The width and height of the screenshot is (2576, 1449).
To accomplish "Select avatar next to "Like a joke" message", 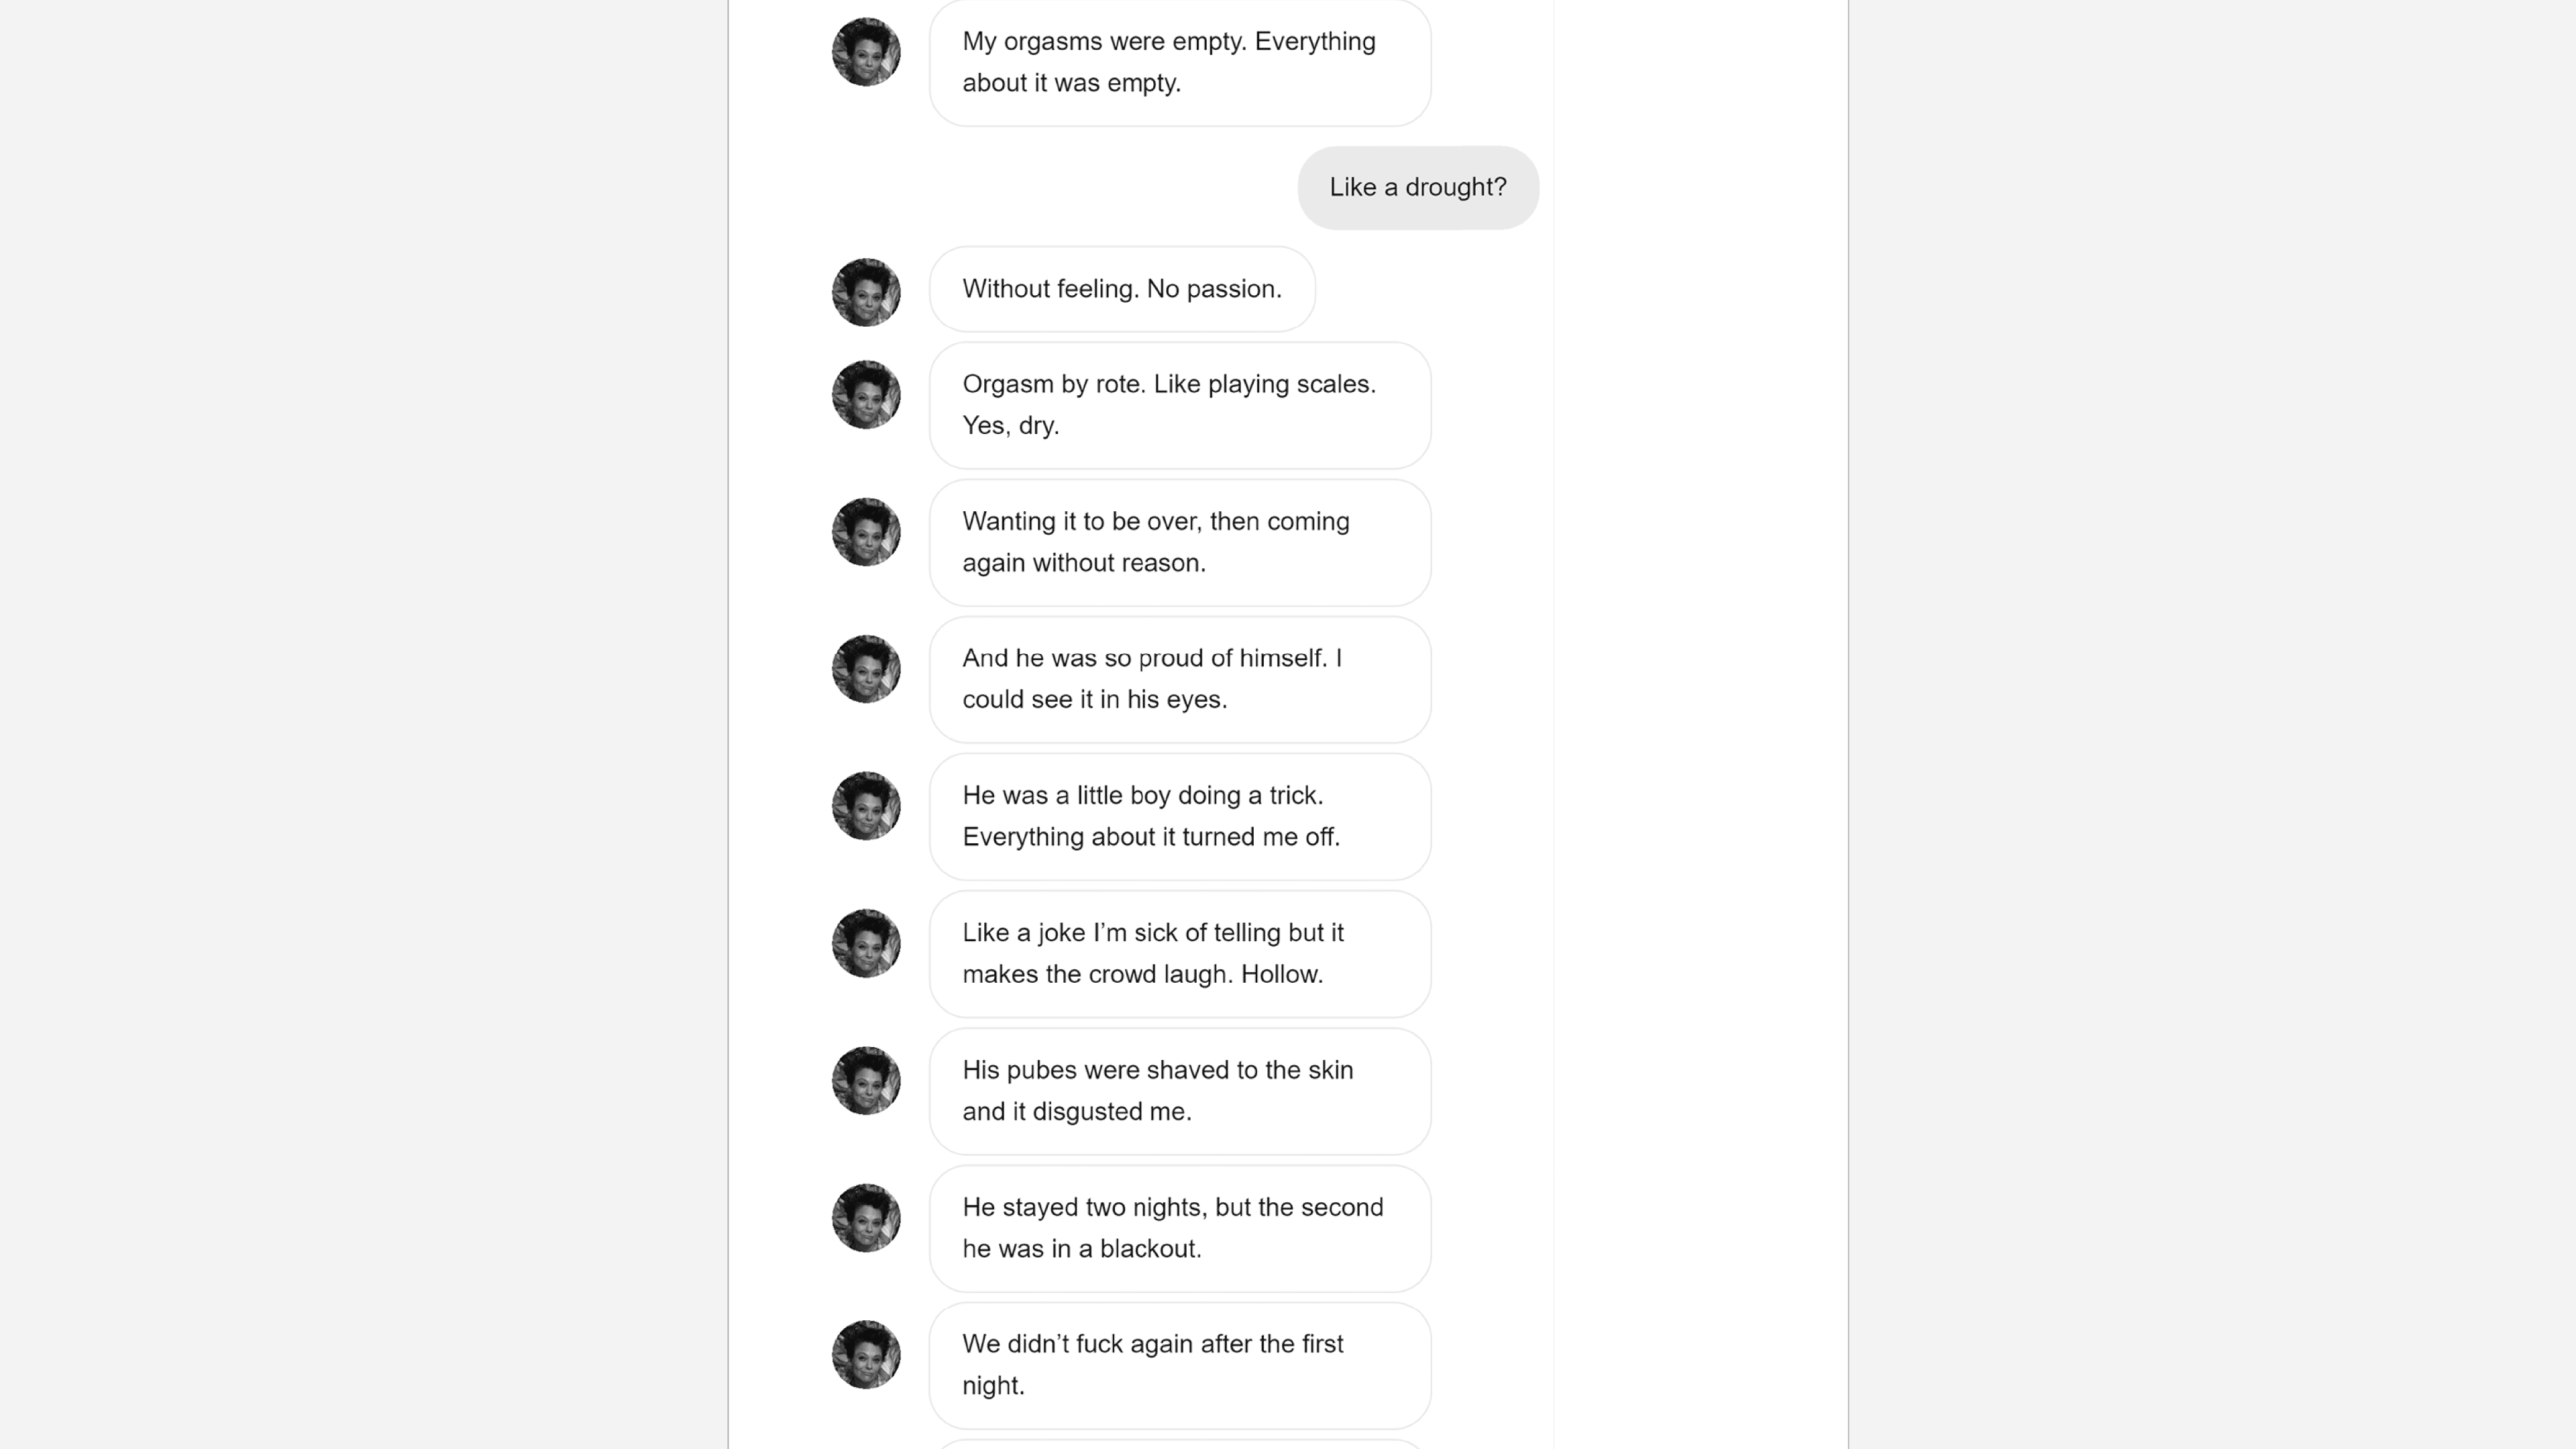I will pos(866,943).
